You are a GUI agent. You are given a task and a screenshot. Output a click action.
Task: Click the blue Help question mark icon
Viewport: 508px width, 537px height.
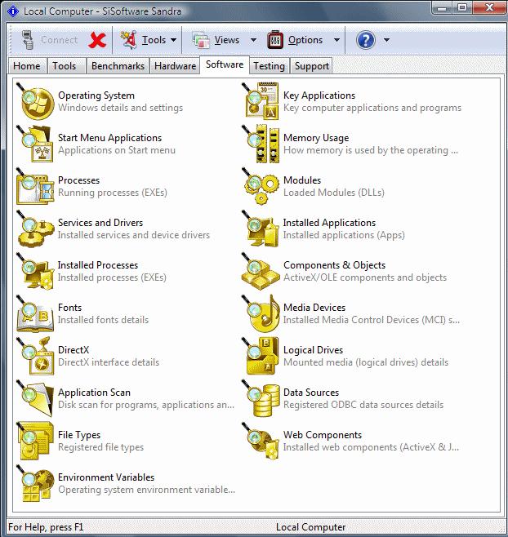click(366, 40)
